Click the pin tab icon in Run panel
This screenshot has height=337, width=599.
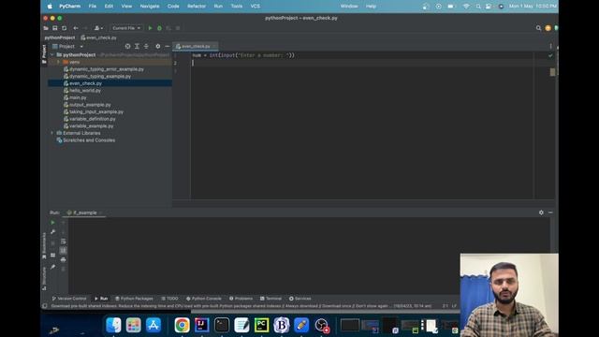(x=52, y=267)
